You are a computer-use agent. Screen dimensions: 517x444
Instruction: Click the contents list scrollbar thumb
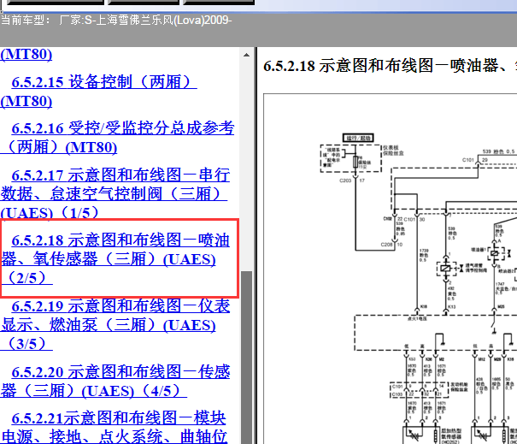(x=246, y=358)
